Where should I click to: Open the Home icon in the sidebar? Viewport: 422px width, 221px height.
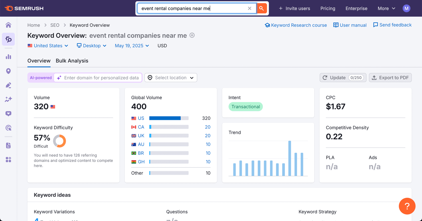(8, 25)
